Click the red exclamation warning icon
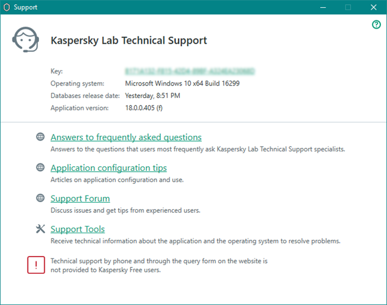 (36, 265)
